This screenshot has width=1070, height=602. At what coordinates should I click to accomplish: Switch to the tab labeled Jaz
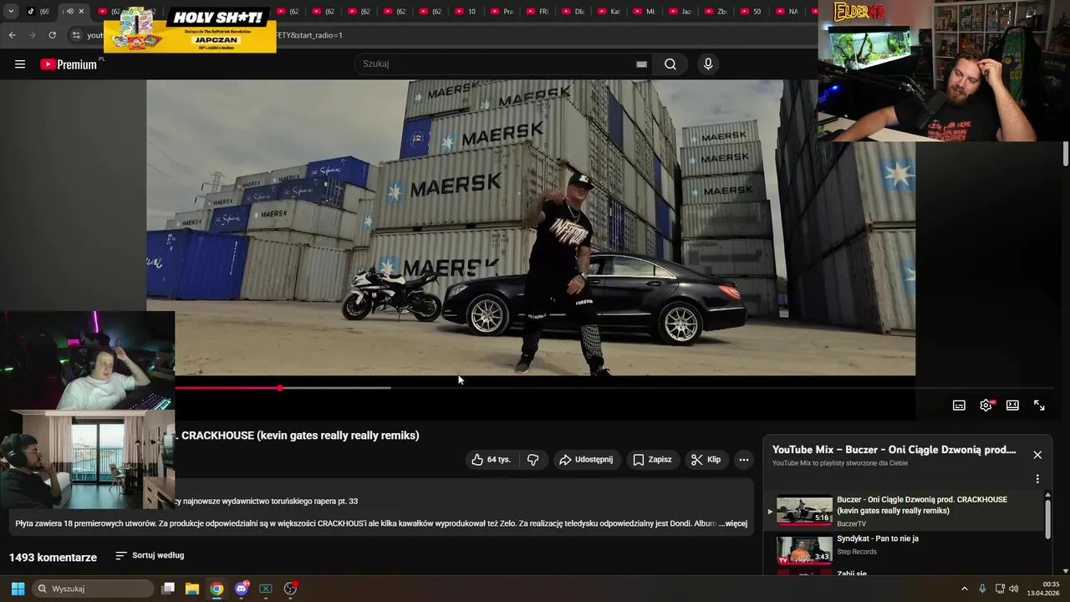tap(680, 12)
